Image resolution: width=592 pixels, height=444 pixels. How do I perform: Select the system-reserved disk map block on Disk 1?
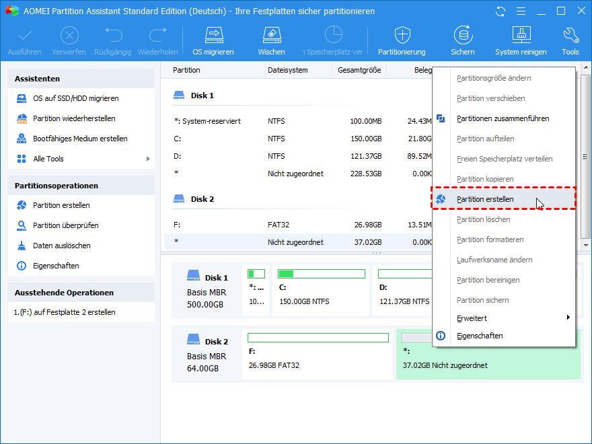(x=256, y=290)
